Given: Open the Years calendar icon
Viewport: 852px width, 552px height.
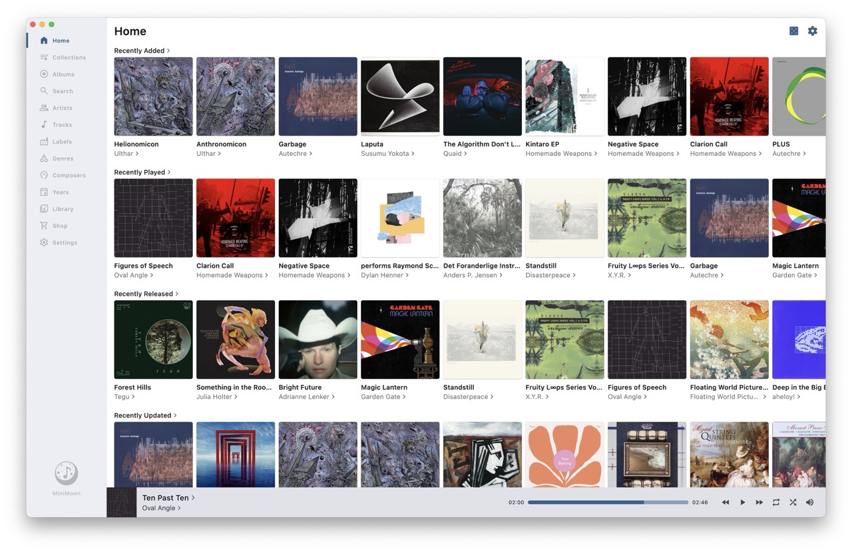Looking at the screenshot, I should coord(44,192).
